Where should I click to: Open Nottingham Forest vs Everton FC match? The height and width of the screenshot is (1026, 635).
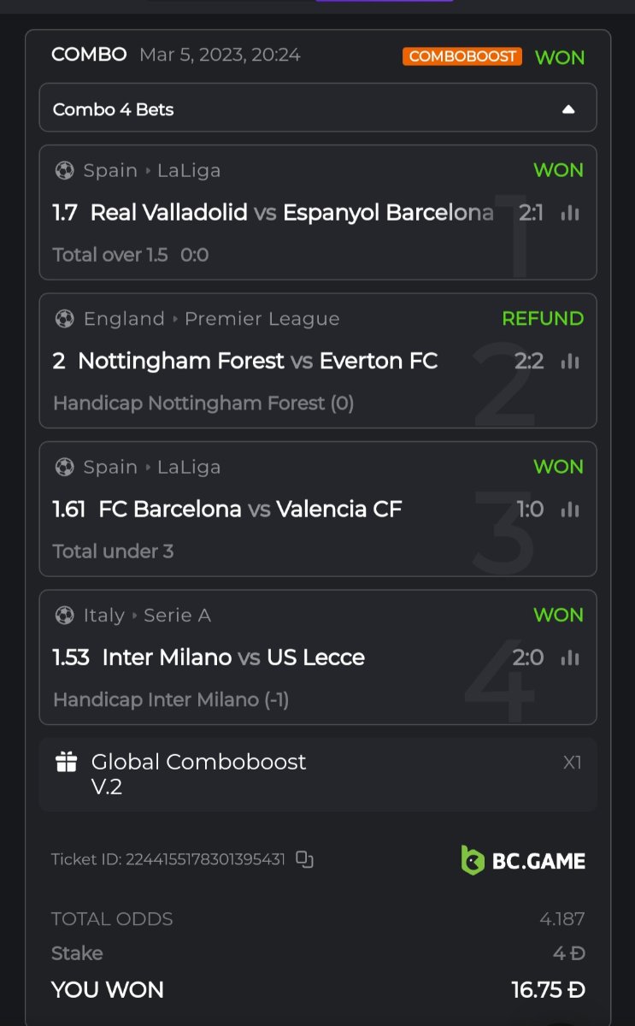257,362
